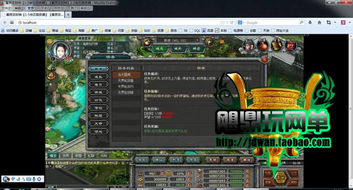This screenshot has width=353, height=190.
Task: Select 天命 task category tab
Action: [99, 123]
